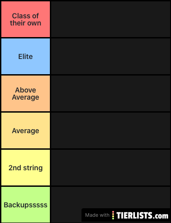Select the green 'Backupsssss' tier label
The width and height of the screenshot is (171, 223).
(25, 205)
